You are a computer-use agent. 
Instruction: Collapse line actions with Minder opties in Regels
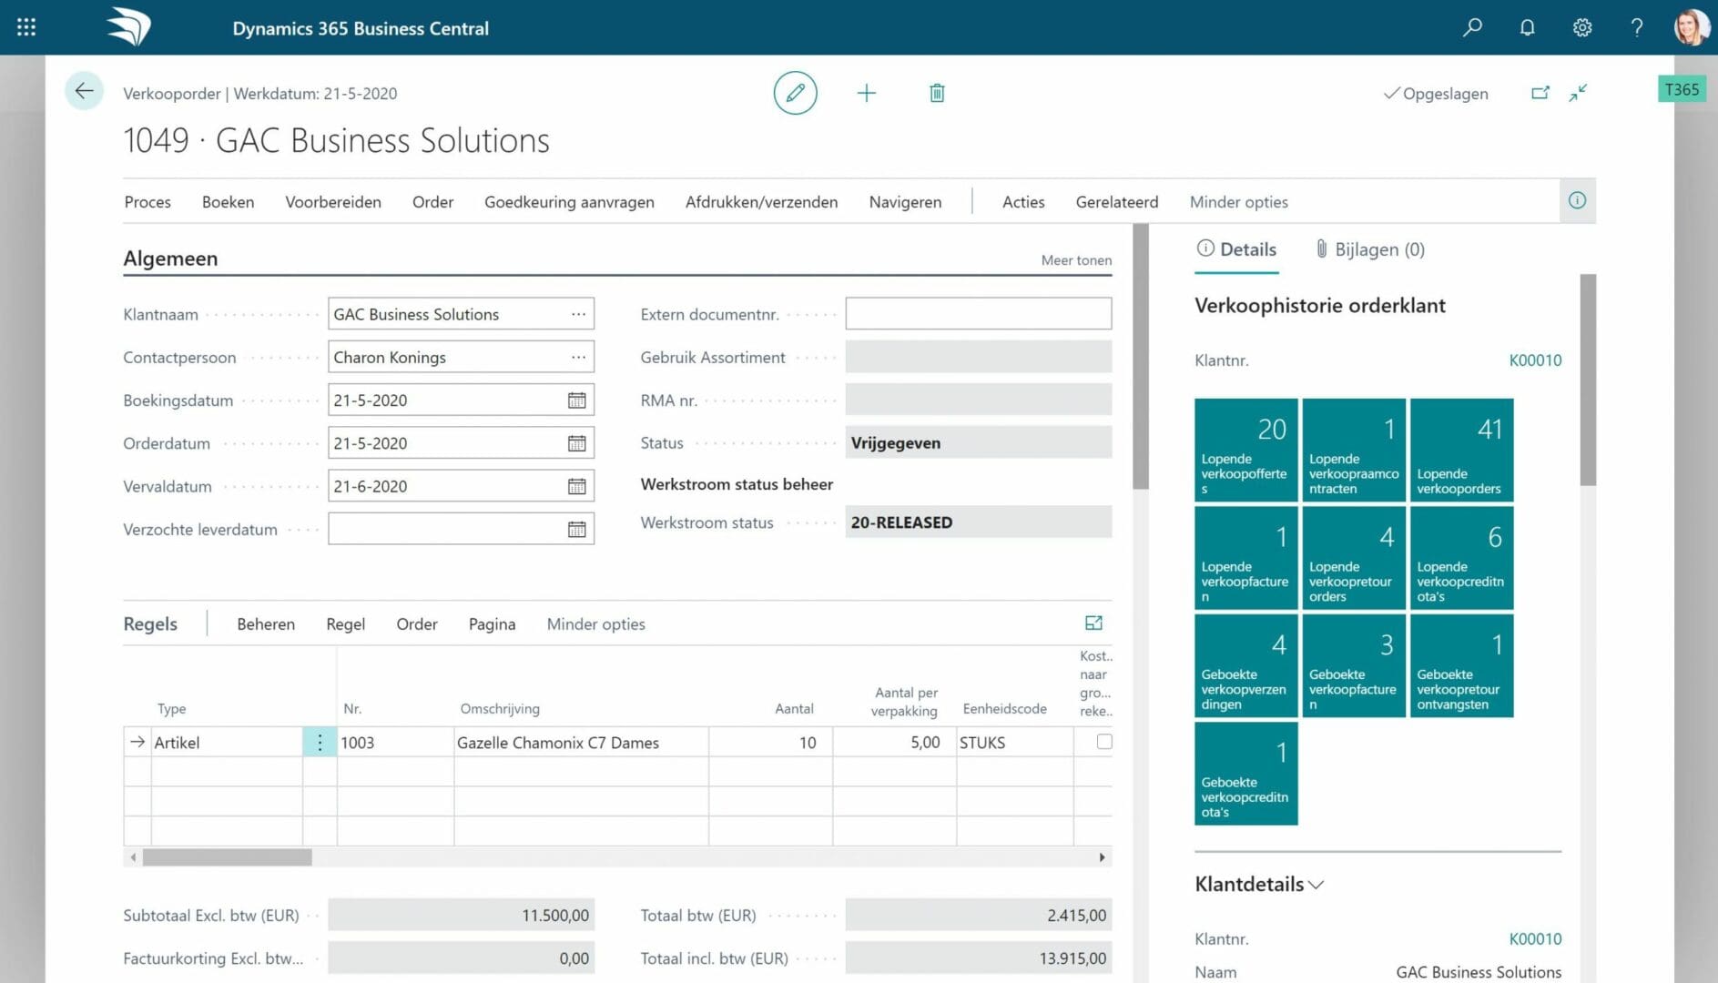click(595, 624)
